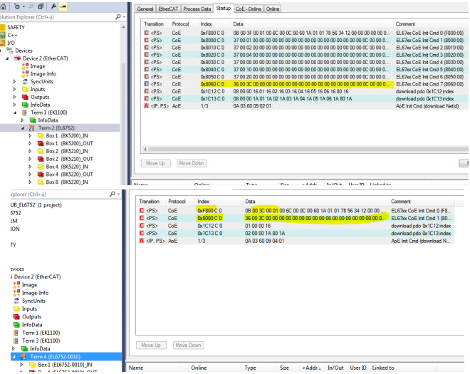470x374 pixels.
Task: Click the Box 1 (BK5200)_IN yellow icon
Action: [x=41, y=136]
